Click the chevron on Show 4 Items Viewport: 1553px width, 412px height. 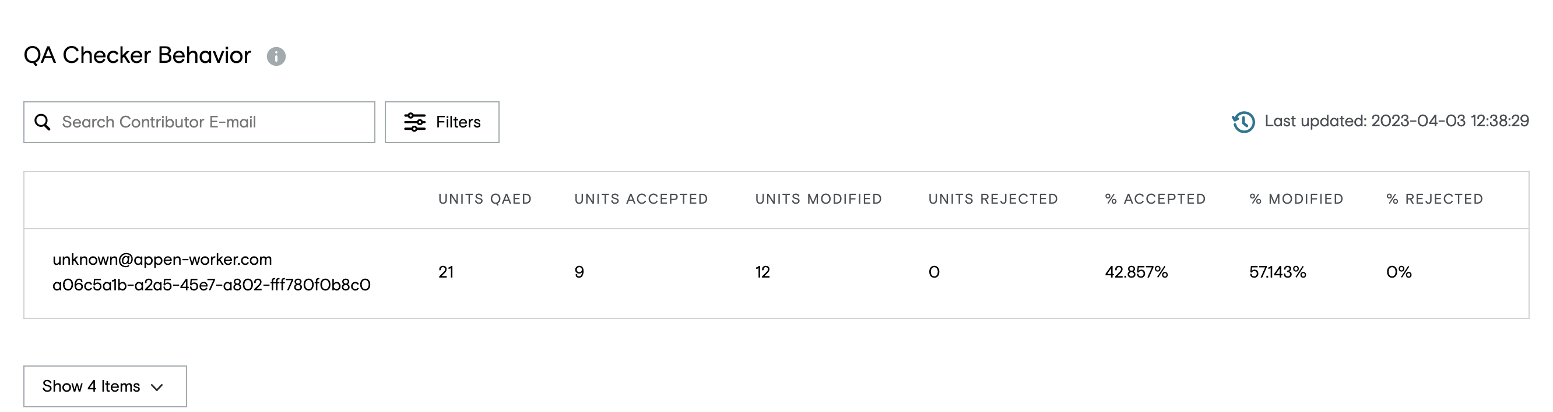pyautogui.click(x=157, y=388)
